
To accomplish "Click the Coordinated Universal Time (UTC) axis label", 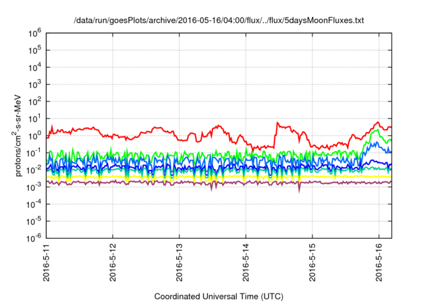I will (x=219, y=296).
